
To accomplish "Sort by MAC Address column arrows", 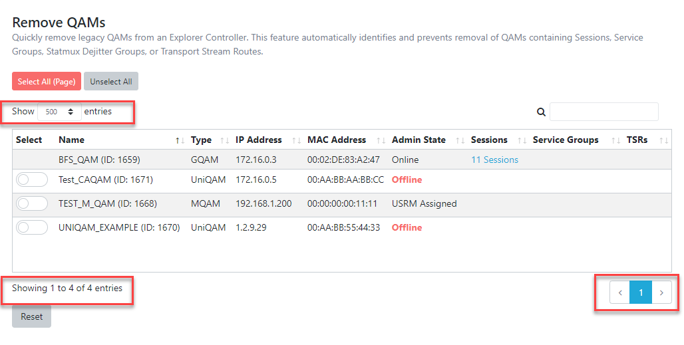I will point(381,140).
